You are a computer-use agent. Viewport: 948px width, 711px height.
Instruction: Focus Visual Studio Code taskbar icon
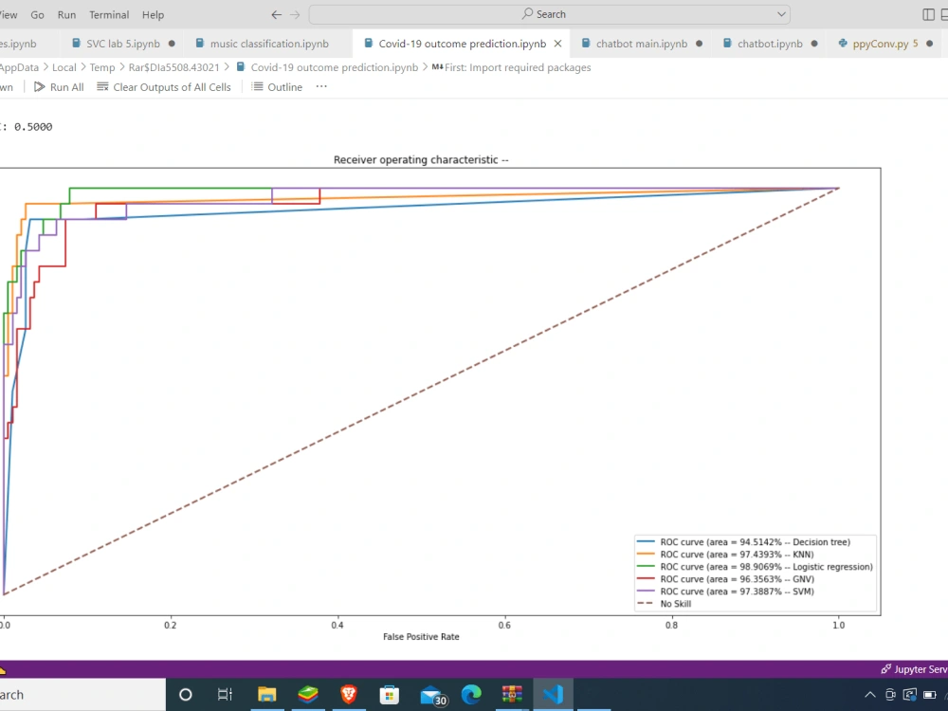554,695
